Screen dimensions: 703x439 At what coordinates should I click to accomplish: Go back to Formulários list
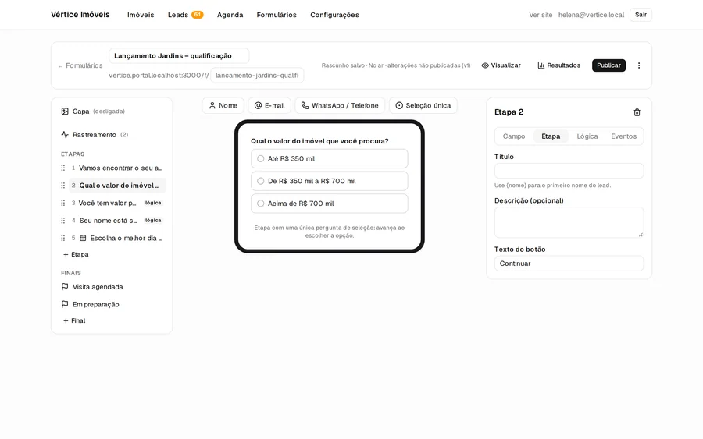(80, 65)
